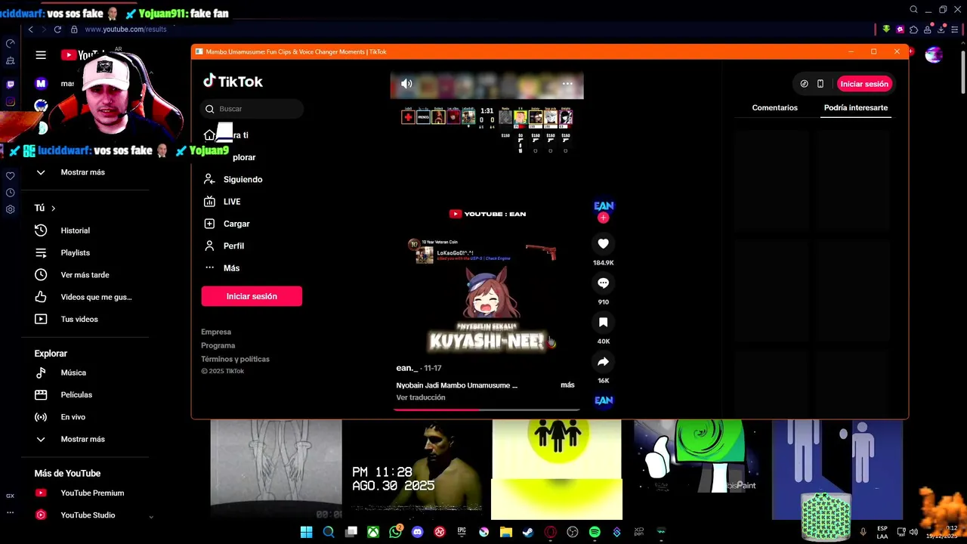Open Términos y políticas footer link
This screenshot has height=544, width=967.
click(235, 359)
